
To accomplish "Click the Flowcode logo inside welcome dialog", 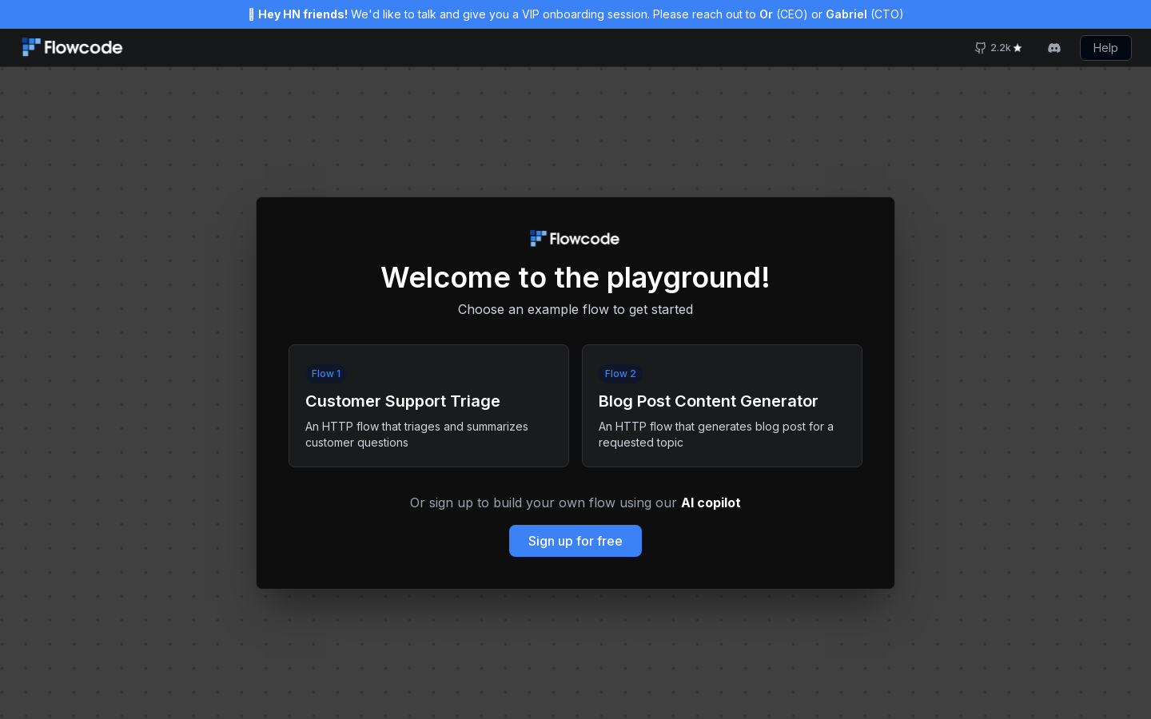I will (x=575, y=238).
